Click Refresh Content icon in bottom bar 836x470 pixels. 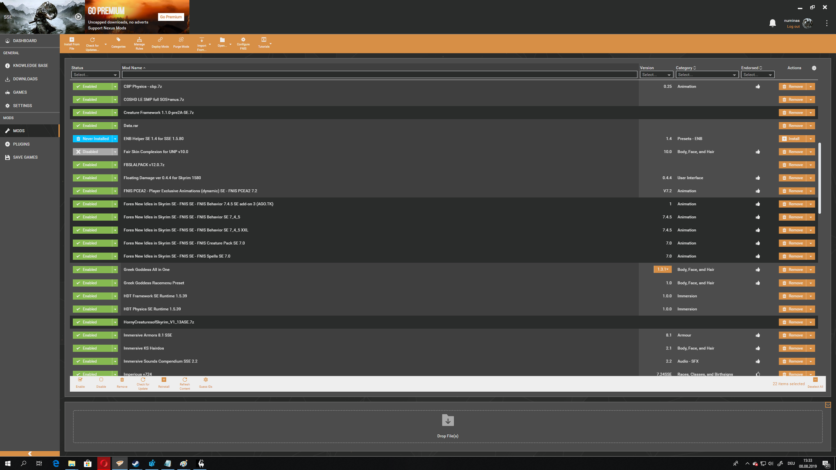[185, 383]
